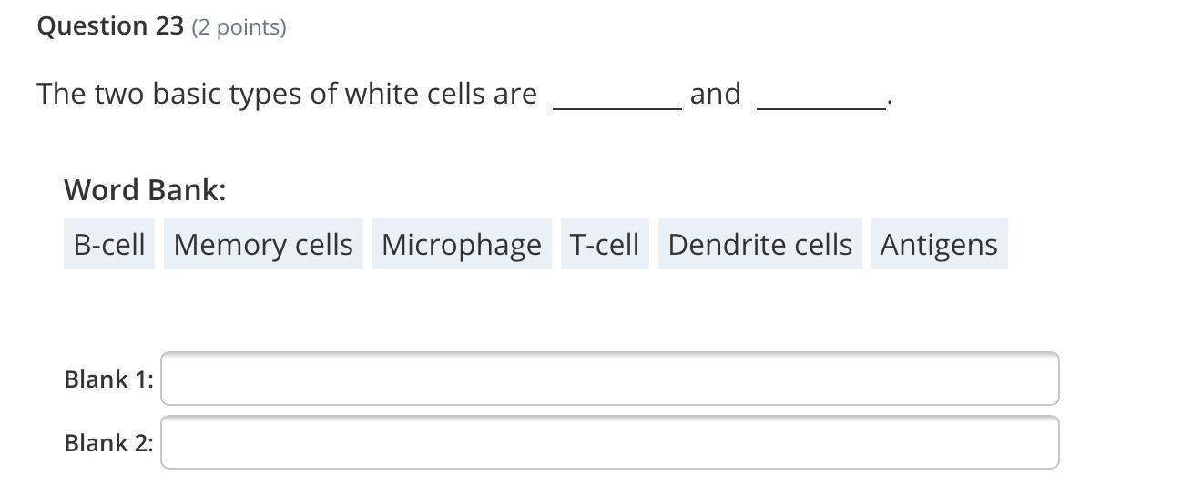Pick the Microphage word bank option
This screenshot has width=1202, height=495.
pyautogui.click(x=461, y=244)
